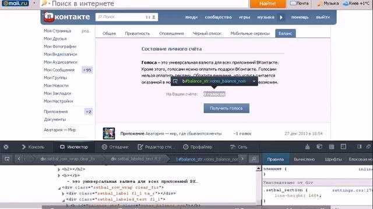The width and height of the screenshot is (373, 209).
Task: Click Mail.ru toolbar logo
Action: [x=16, y=3]
